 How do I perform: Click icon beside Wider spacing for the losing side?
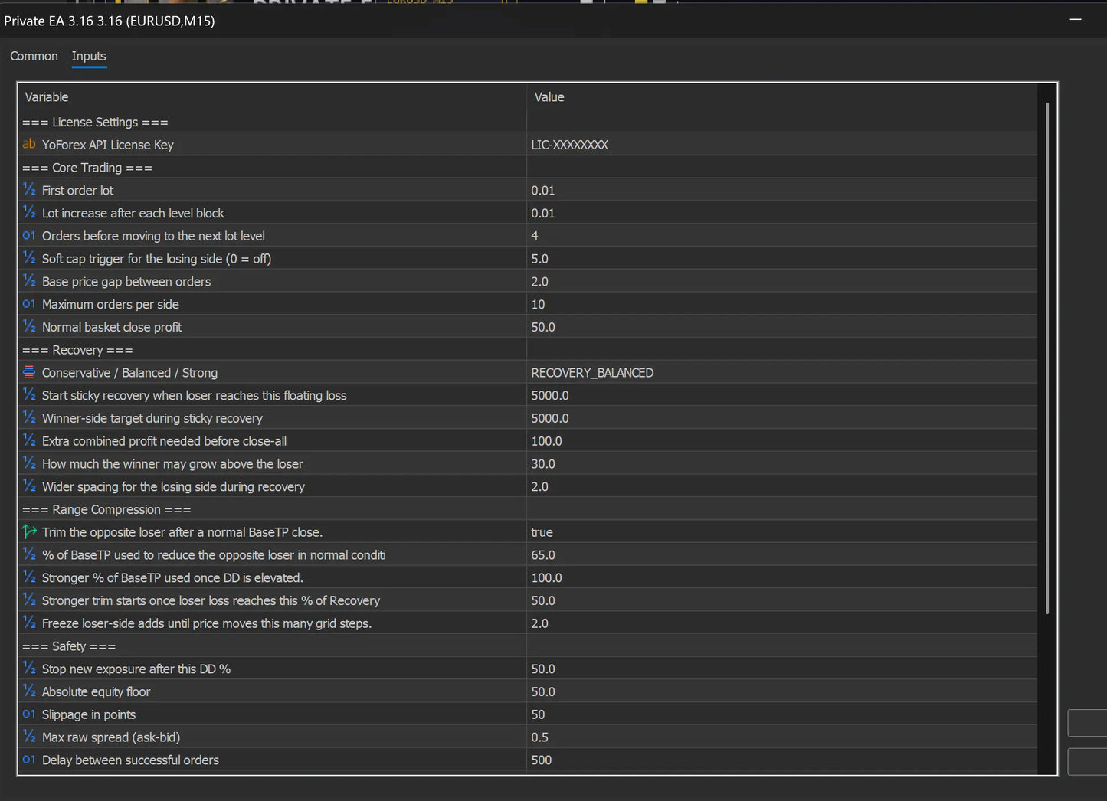click(29, 486)
